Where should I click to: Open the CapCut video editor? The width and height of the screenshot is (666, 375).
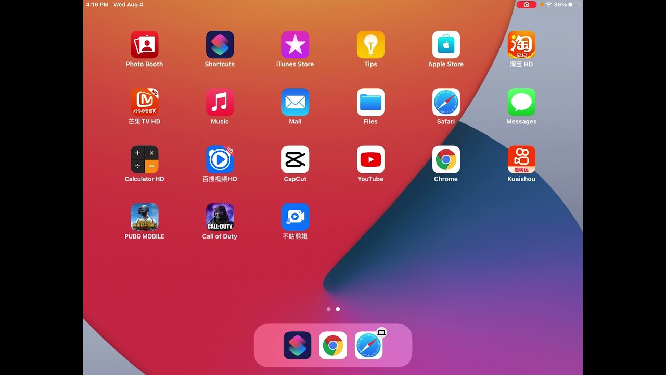pyautogui.click(x=295, y=159)
